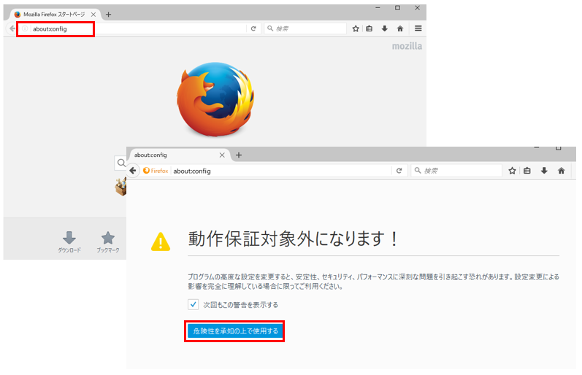The image size is (582, 375).
Task: Maximize the rear Firefox window
Action: tap(397, 8)
